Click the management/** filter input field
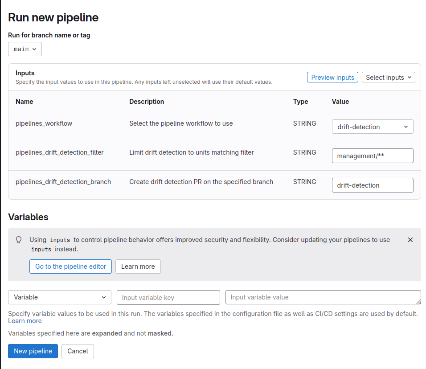 click(x=373, y=156)
